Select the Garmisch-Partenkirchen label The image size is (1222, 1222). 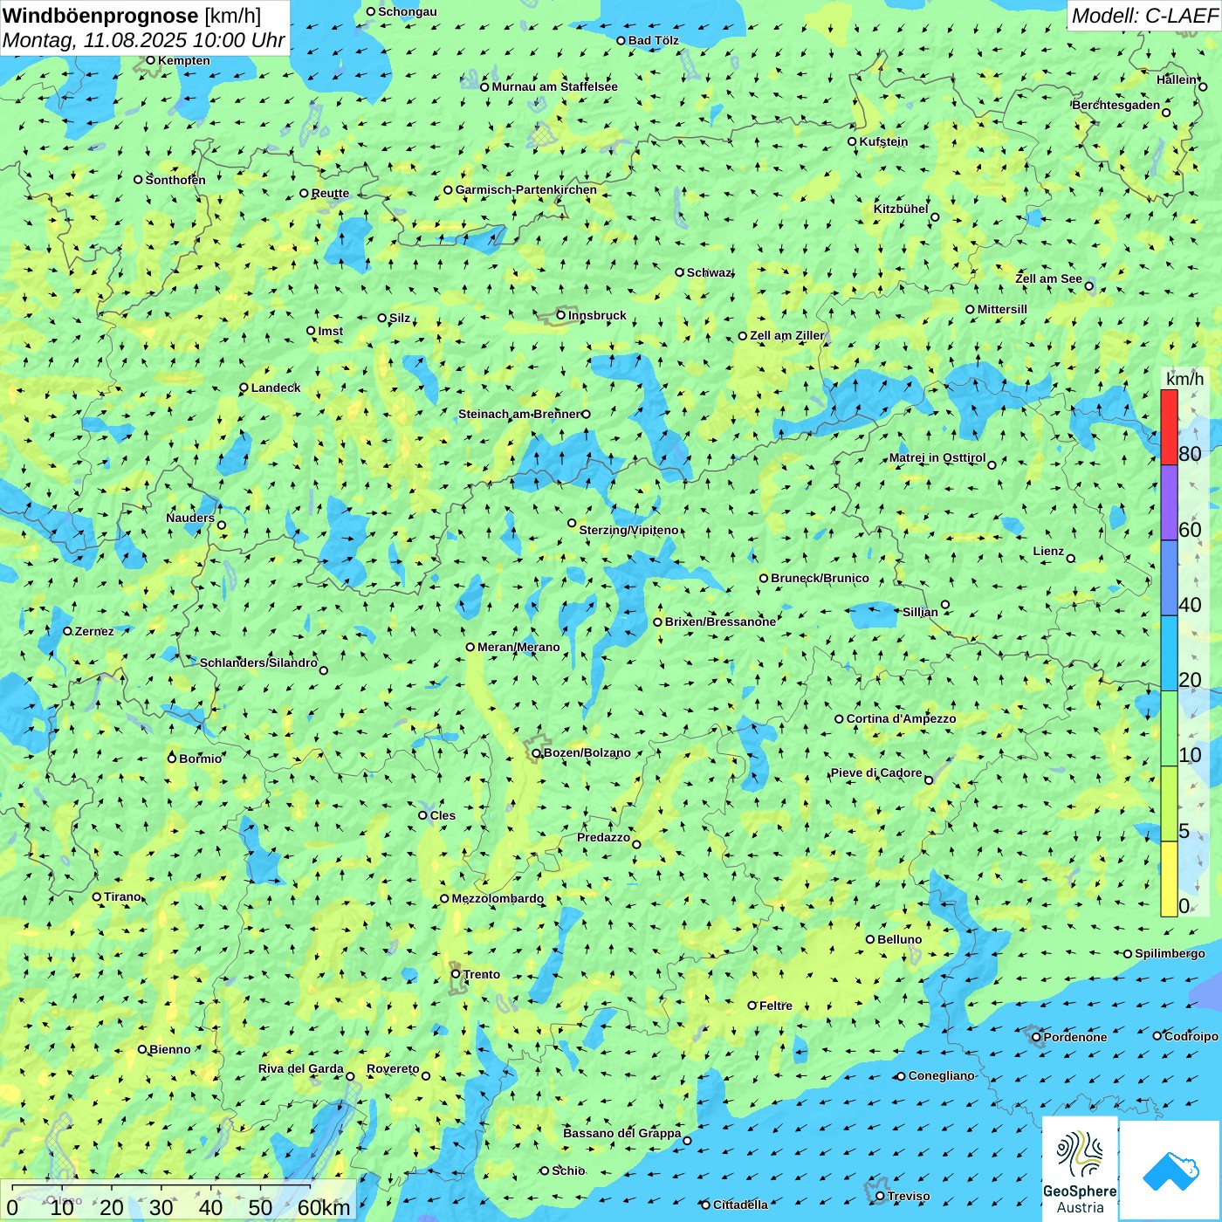pyautogui.click(x=526, y=189)
